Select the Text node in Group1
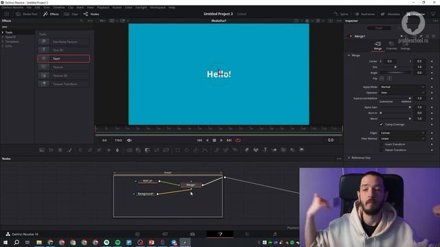 pyautogui.click(x=148, y=181)
